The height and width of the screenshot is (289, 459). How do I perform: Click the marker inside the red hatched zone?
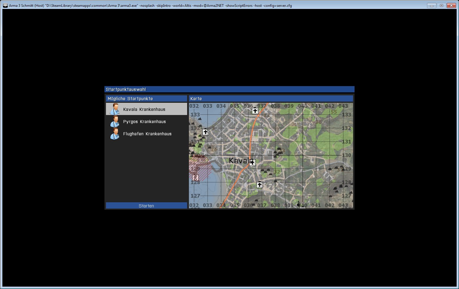pyautogui.click(x=195, y=178)
